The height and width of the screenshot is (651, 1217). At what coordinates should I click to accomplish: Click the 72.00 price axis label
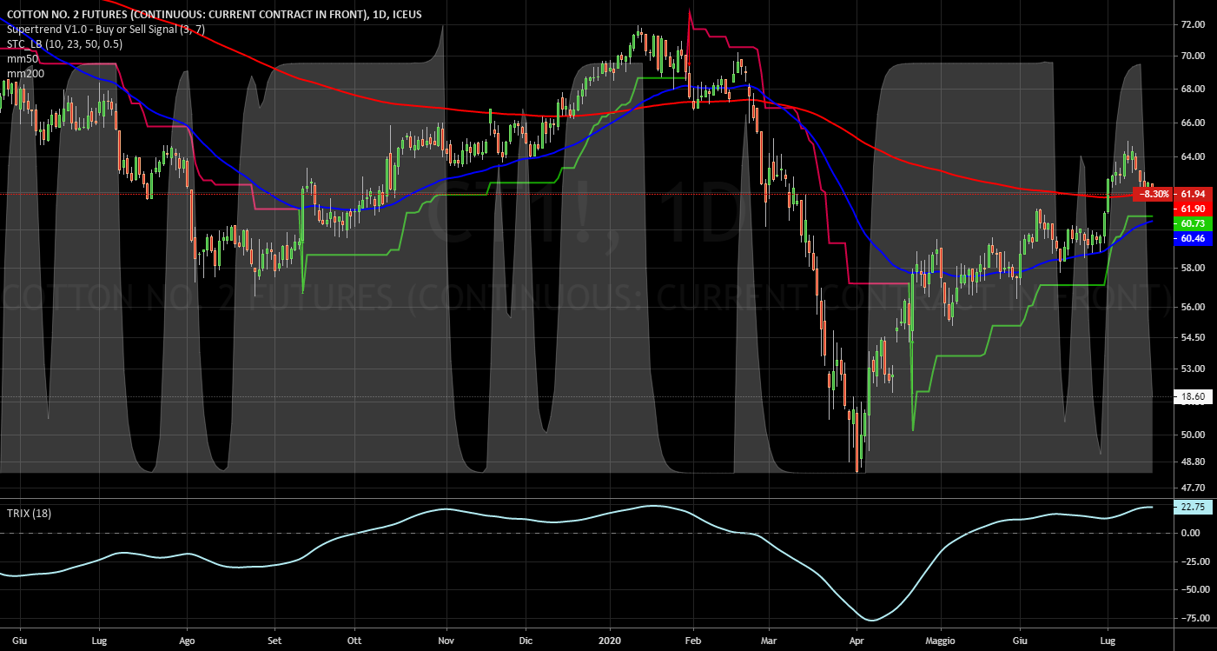(x=1192, y=25)
